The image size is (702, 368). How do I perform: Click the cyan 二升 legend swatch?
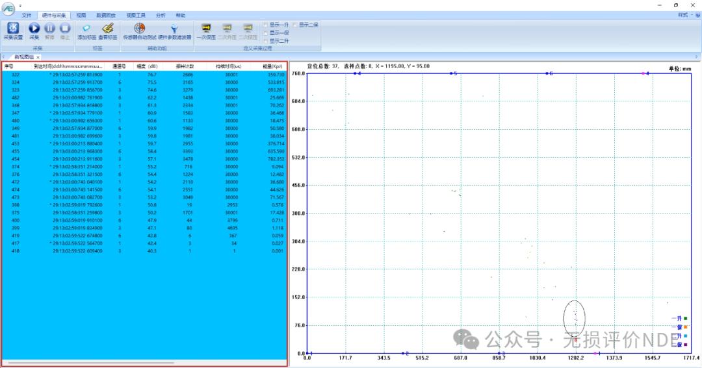click(x=686, y=336)
